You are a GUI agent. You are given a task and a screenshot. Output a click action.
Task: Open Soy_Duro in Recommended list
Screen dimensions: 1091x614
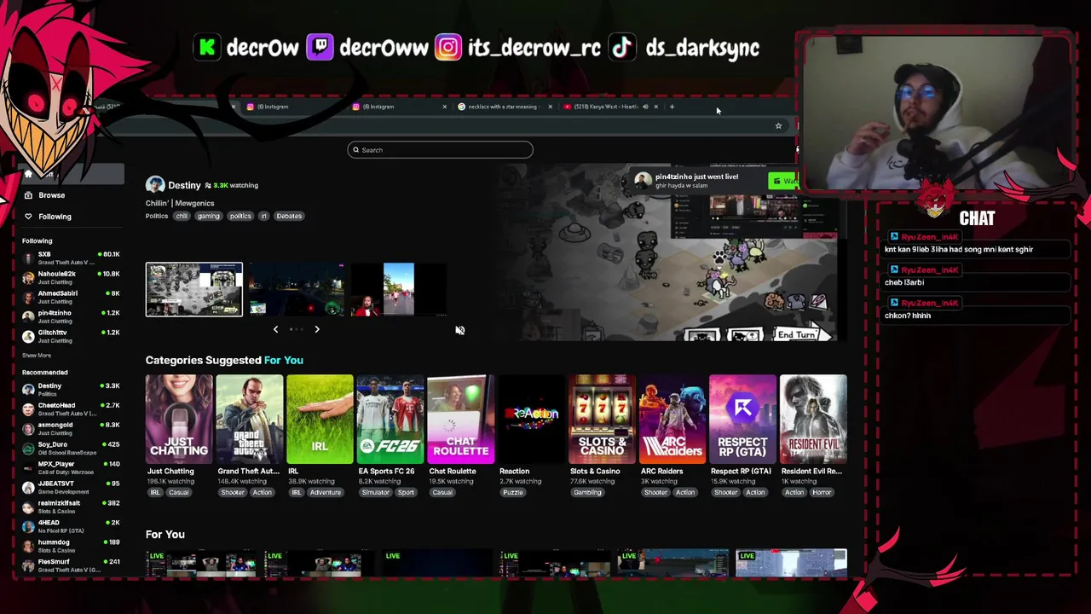[72, 449]
